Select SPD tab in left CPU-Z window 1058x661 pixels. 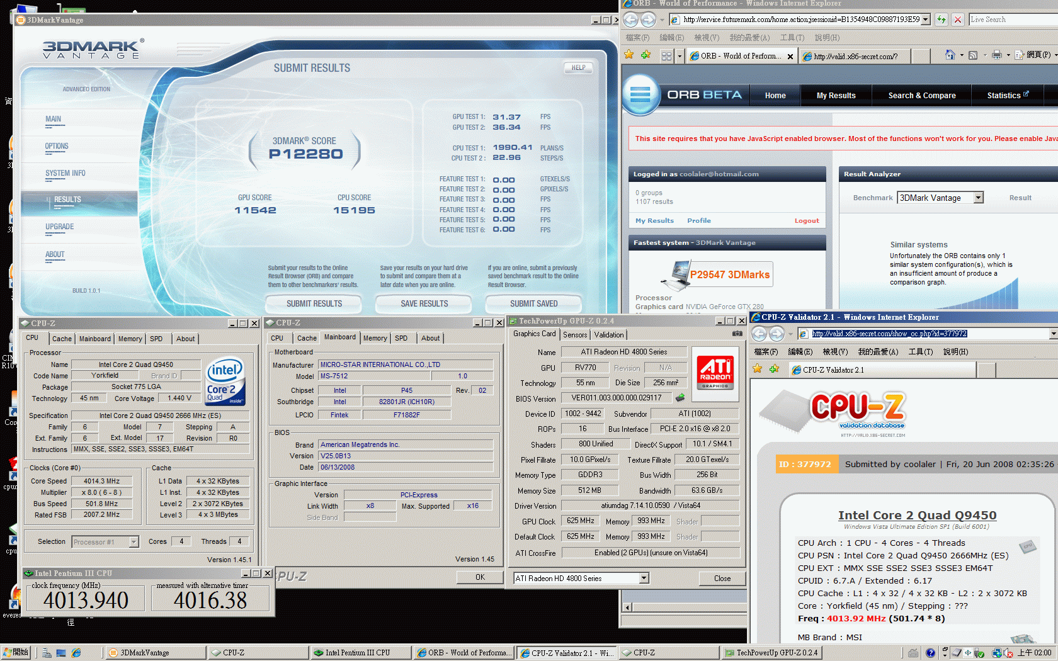coord(156,339)
